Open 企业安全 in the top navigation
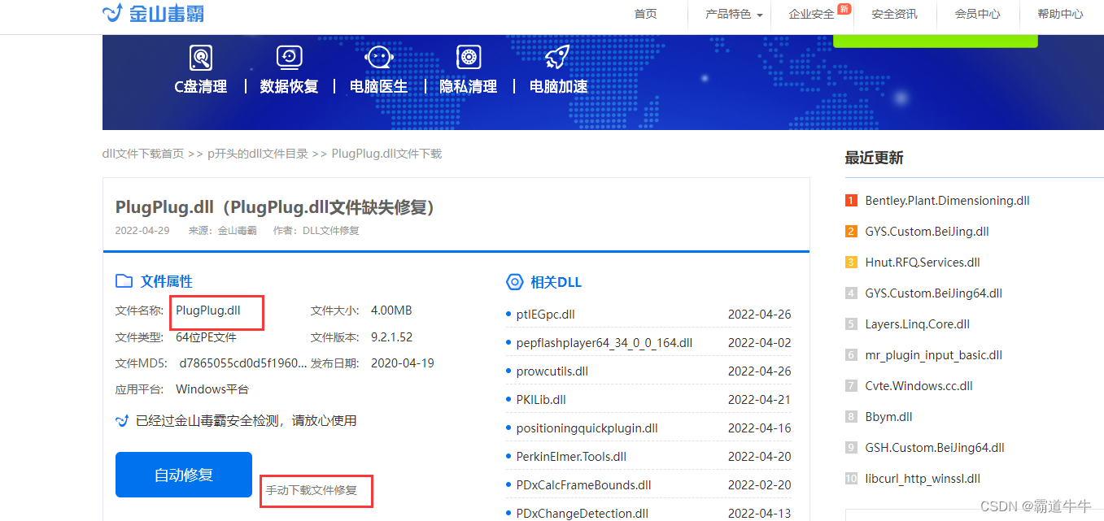The image size is (1104, 521). [811, 14]
